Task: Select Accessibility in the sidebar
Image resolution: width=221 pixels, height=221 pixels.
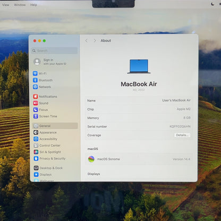Action: [x=45, y=139]
